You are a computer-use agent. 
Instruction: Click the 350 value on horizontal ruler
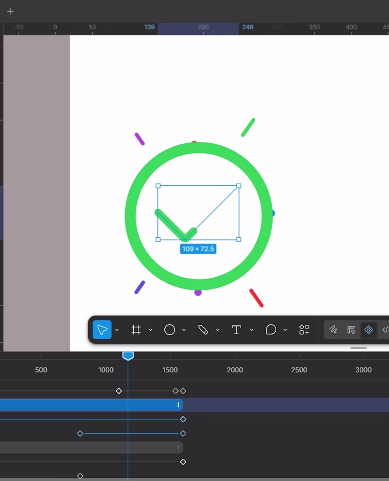[x=314, y=27]
